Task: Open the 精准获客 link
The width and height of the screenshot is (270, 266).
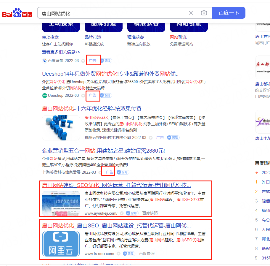Action: [136, 37]
